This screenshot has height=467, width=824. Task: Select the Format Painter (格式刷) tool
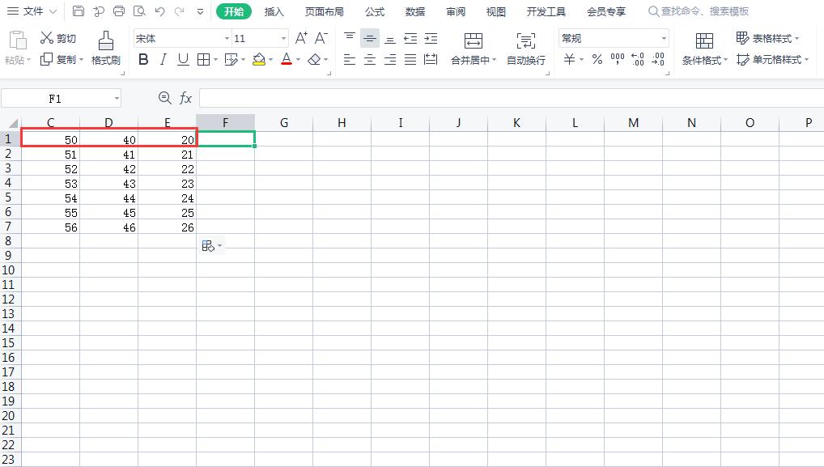pyautogui.click(x=105, y=48)
